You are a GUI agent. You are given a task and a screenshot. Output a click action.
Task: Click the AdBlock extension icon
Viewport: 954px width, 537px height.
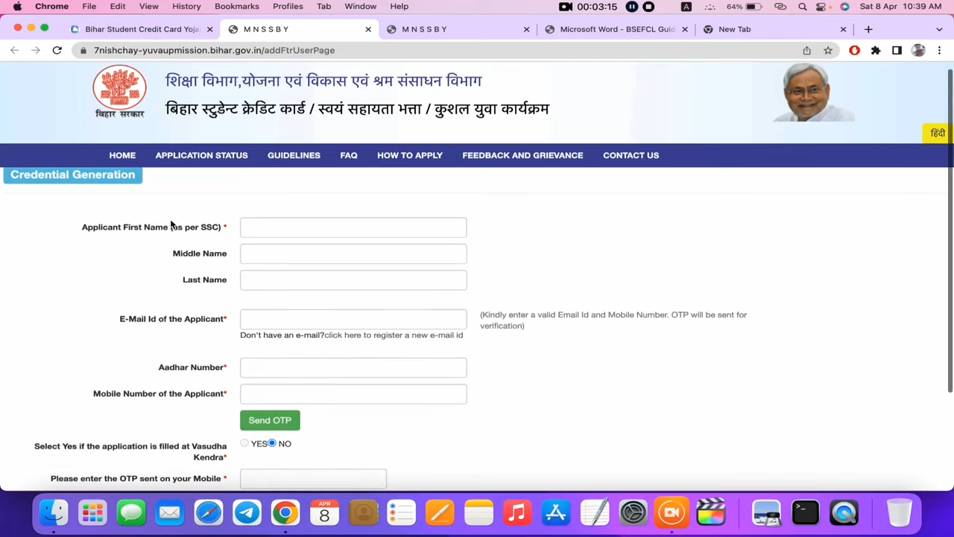tap(854, 50)
